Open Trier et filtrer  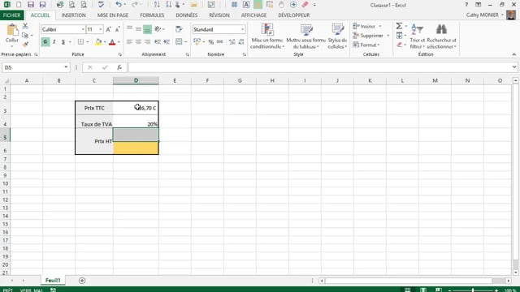[x=417, y=36]
